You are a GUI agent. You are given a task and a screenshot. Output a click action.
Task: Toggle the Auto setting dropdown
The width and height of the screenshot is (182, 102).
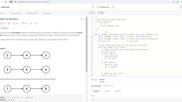[101, 13]
